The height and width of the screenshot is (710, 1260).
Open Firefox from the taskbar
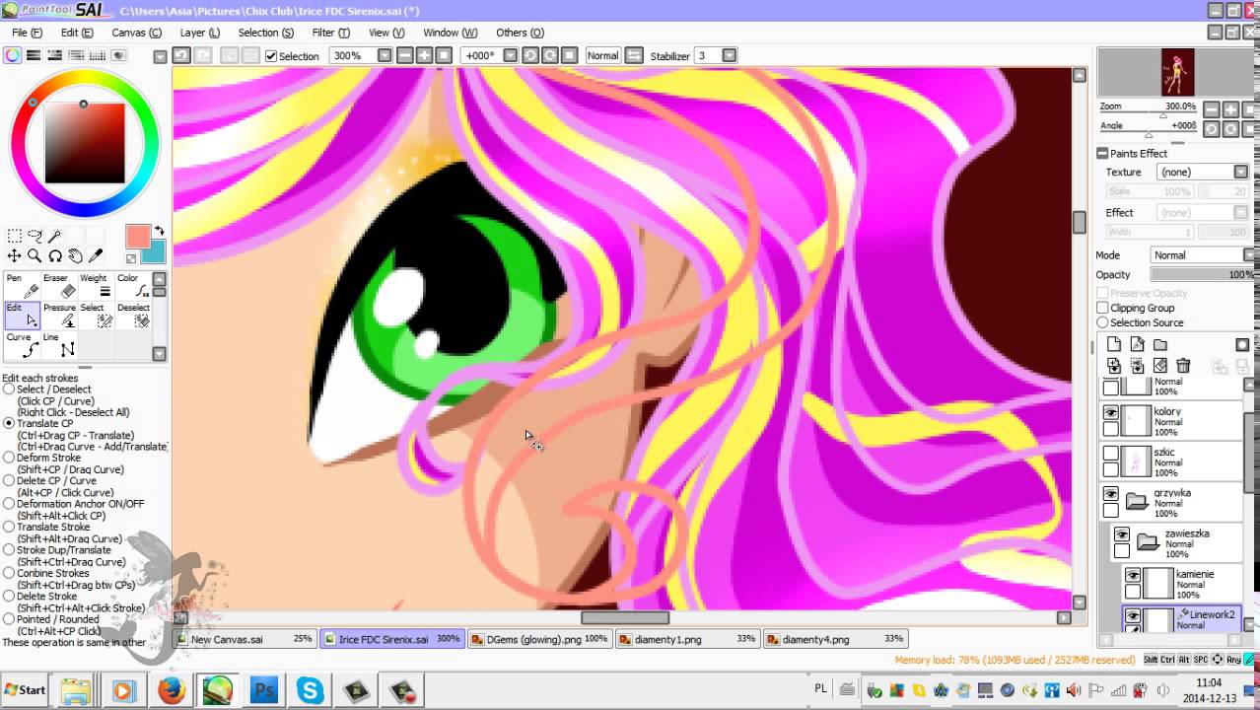click(x=172, y=691)
